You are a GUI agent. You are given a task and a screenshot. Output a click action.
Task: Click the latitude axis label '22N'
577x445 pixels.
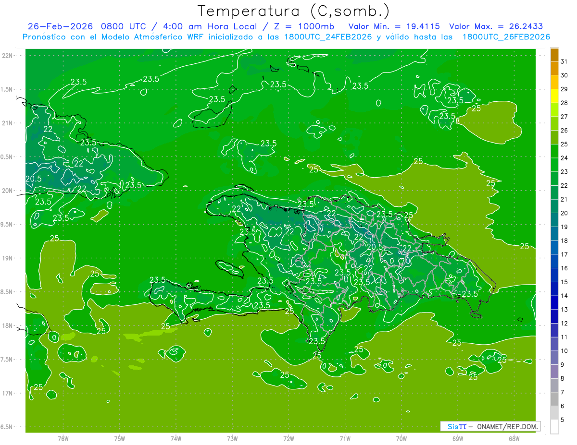pyautogui.click(x=7, y=56)
